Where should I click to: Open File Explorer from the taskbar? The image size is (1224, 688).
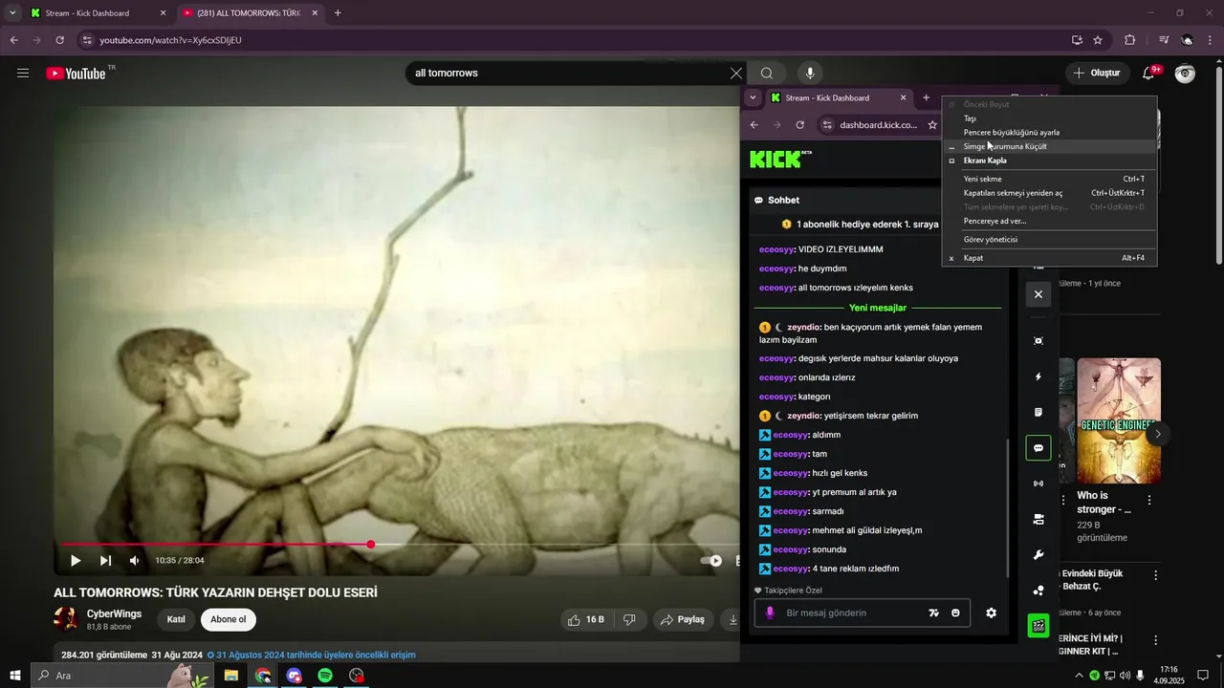point(231,676)
